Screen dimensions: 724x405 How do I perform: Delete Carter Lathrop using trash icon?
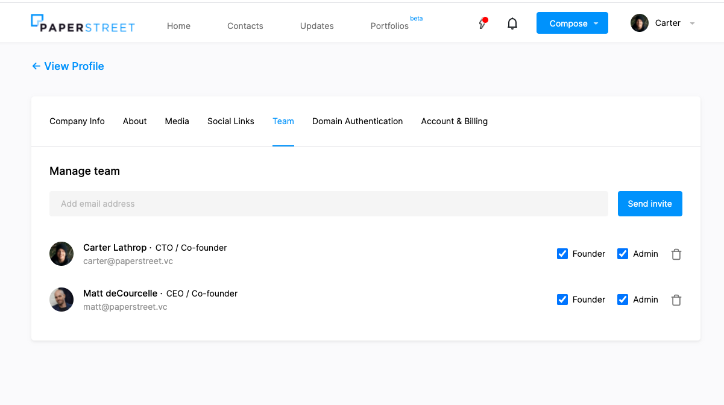pos(676,254)
